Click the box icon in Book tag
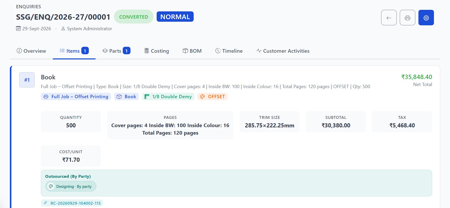450x208 pixels. [119, 97]
